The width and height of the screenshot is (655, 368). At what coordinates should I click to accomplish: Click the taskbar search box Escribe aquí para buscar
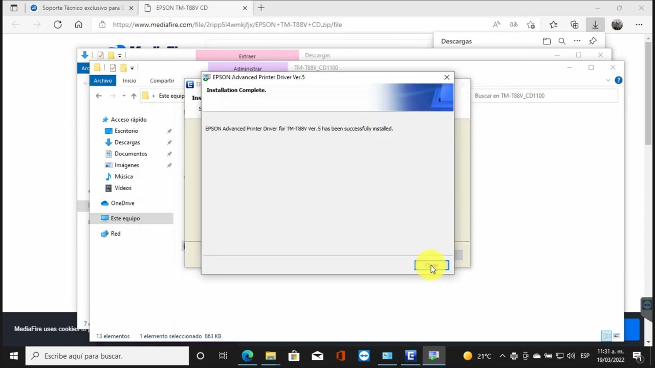[x=107, y=356]
